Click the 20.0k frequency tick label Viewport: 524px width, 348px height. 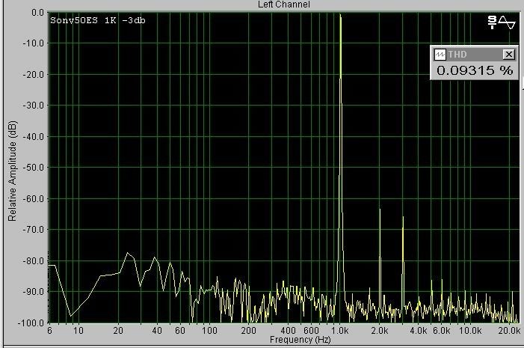tap(509, 331)
